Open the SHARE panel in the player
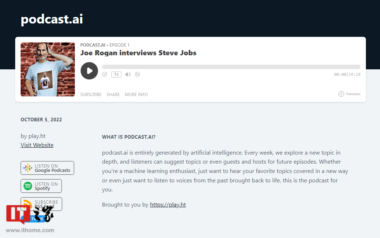The height and width of the screenshot is (238, 380). click(x=113, y=95)
